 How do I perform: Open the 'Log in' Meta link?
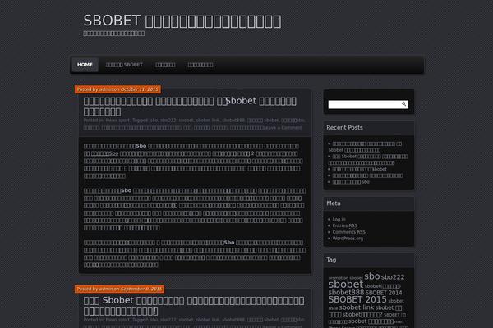(x=339, y=220)
